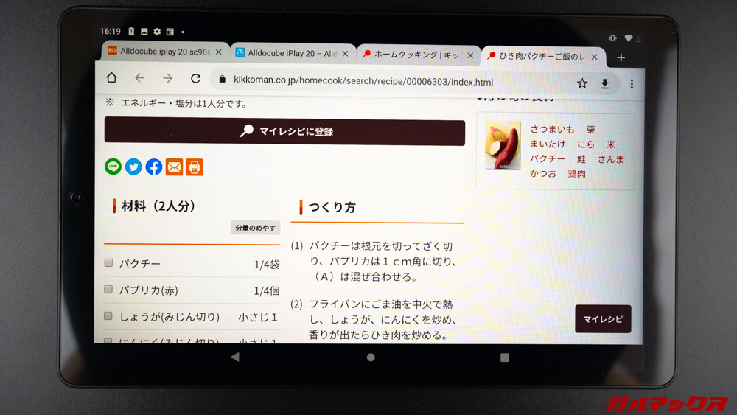Check the パプリカ(赤) ingredient box
Image resolution: width=737 pixels, height=415 pixels.
[x=108, y=289]
